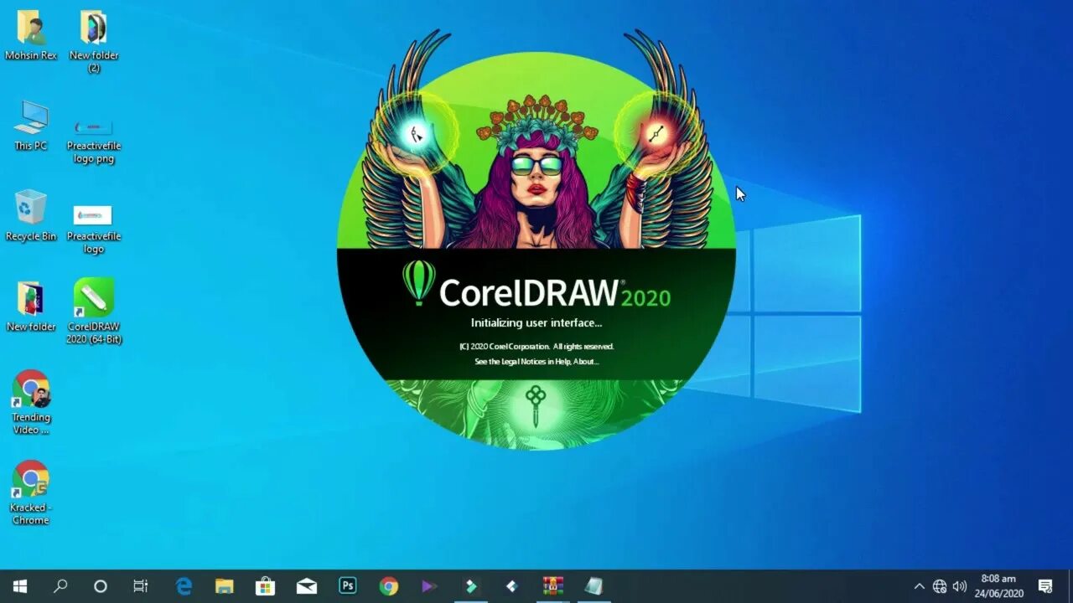
Task: Select the New folder (2) desktop icon
Action: point(94,42)
